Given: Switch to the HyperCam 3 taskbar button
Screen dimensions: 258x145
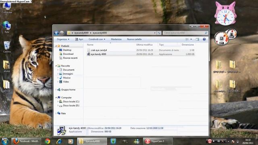Looking at the screenshot, I should (x=158, y=141).
